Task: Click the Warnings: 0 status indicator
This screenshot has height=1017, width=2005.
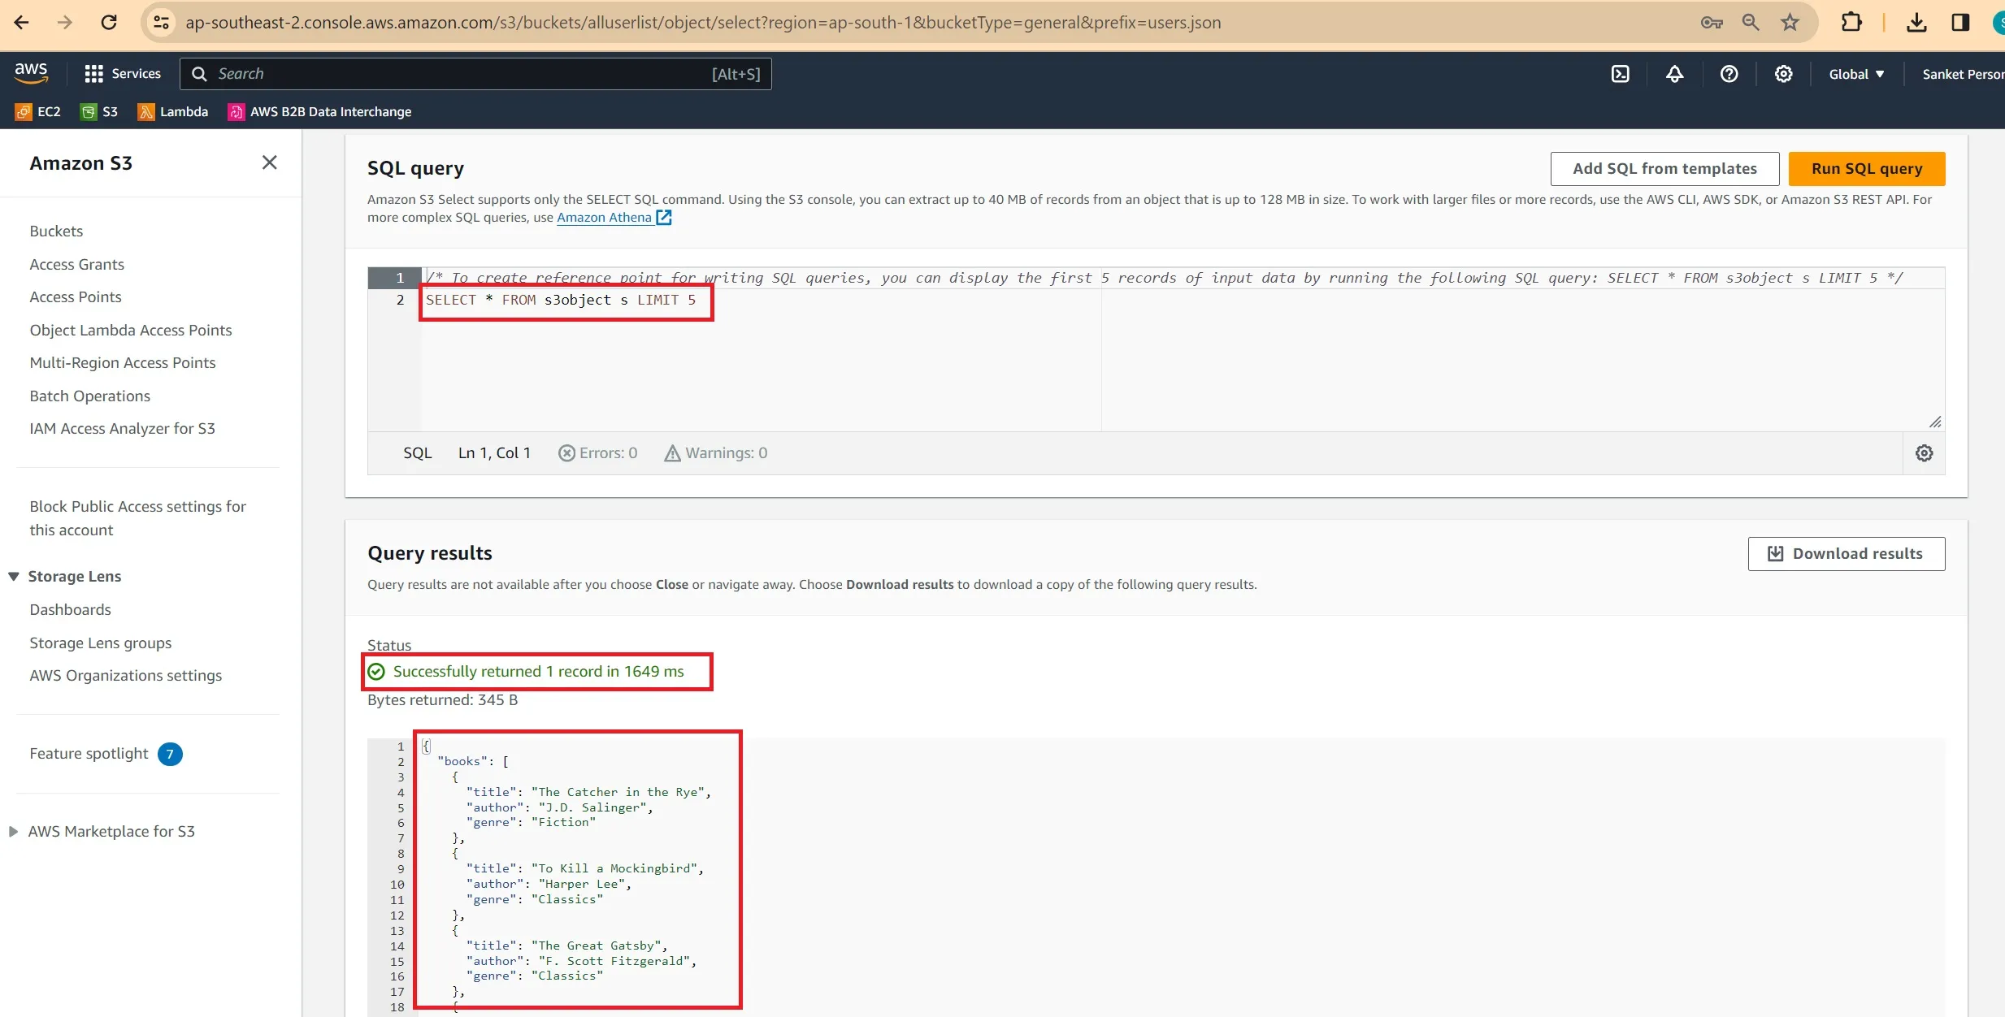Action: (716, 453)
